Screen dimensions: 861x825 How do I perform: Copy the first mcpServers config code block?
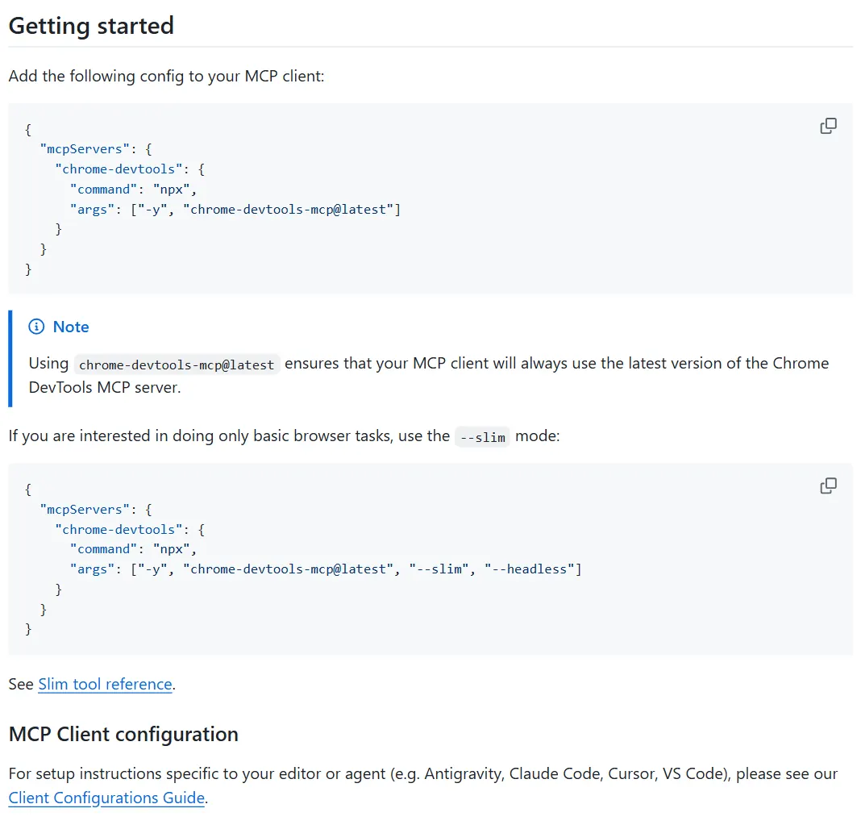click(828, 127)
